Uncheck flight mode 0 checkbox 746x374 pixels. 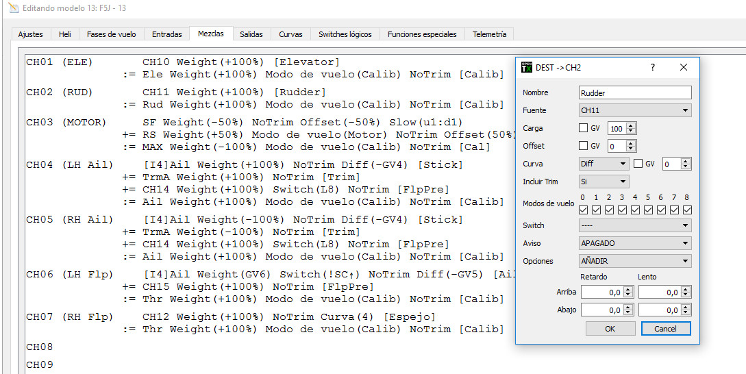pos(583,210)
